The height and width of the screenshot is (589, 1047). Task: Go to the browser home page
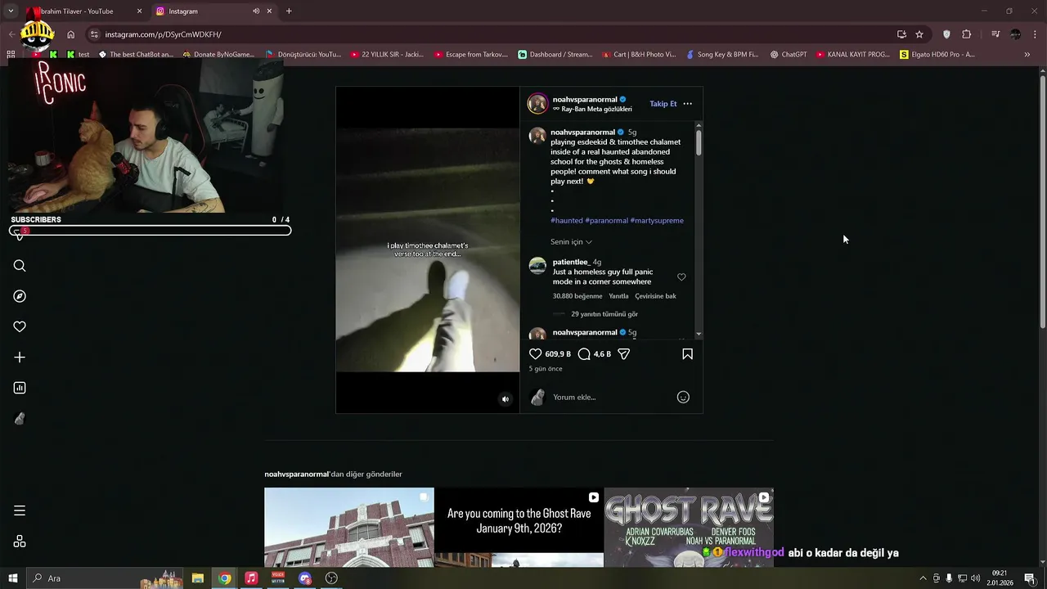(x=71, y=34)
